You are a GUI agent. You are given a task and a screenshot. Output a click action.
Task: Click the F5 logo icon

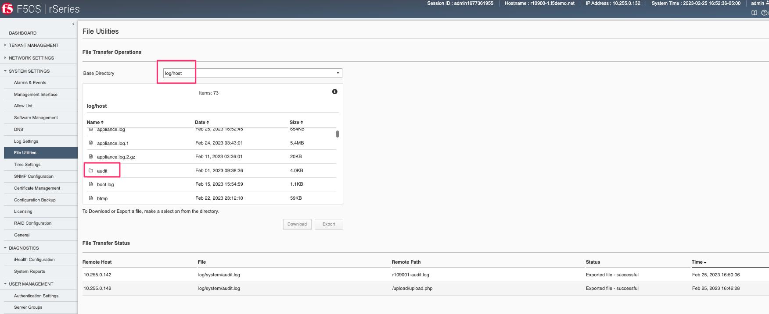pyautogui.click(x=7, y=8)
